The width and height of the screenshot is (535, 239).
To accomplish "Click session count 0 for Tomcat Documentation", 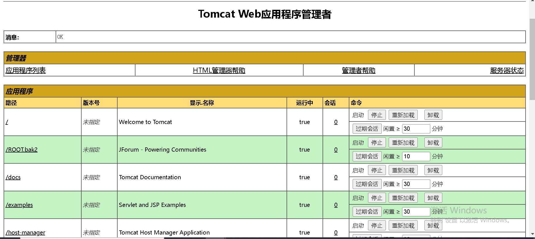I will (x=336, y=177).
